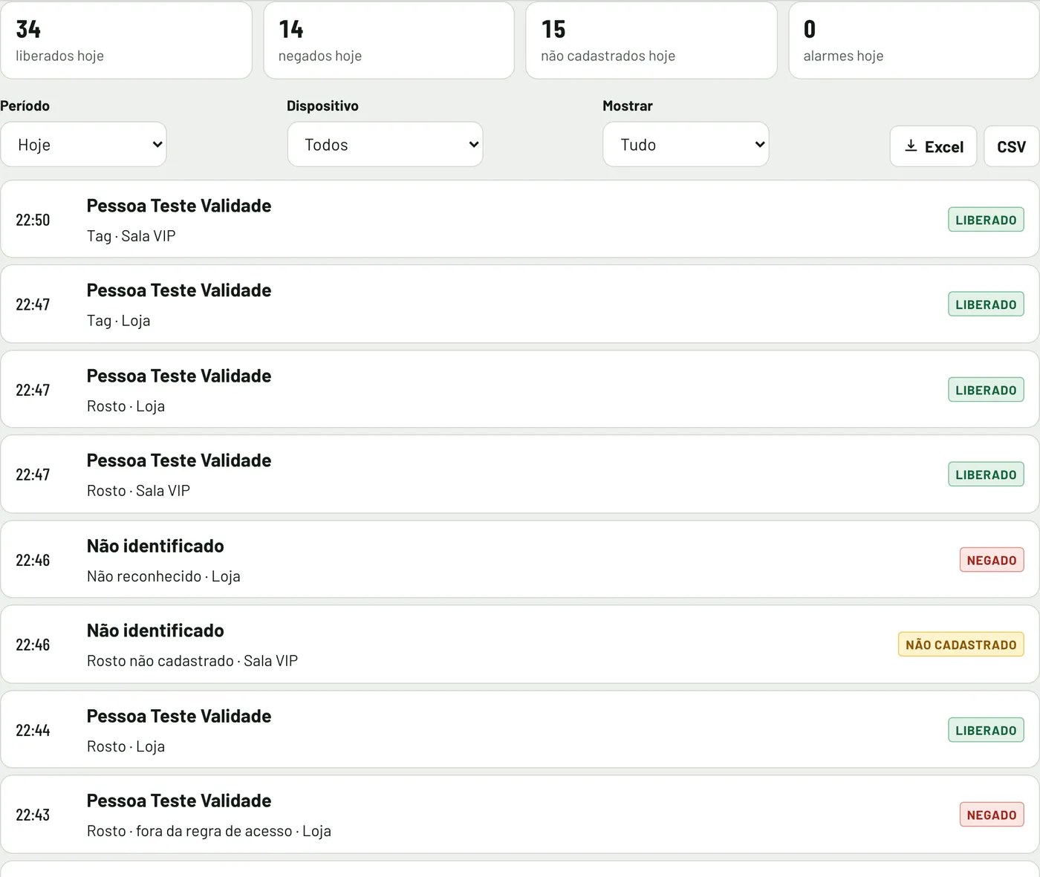The height and width of the screenshot is (877, 1040).
Task: Download the log as CSV
Action: (x=1011, y=146)
